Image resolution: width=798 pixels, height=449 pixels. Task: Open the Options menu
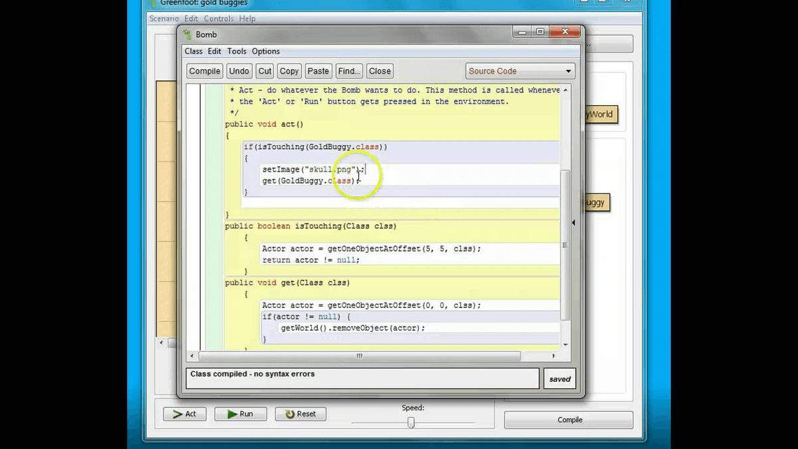click(265, 51)
